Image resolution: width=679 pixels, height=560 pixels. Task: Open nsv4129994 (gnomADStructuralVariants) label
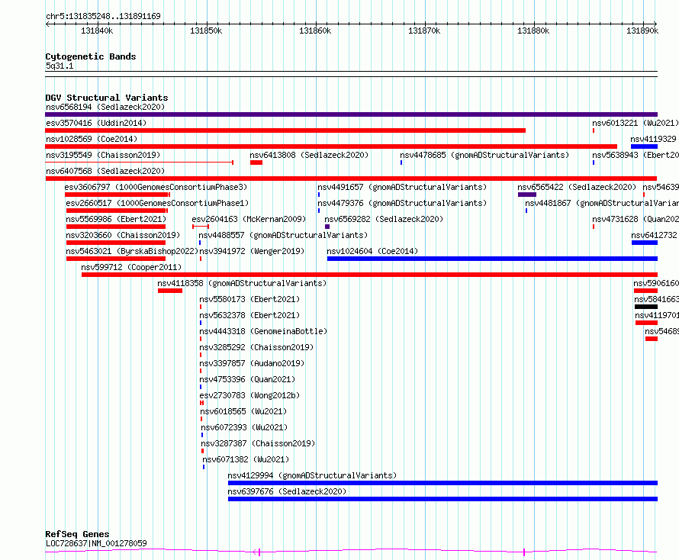pyautogui.click(x=312, y=475)
